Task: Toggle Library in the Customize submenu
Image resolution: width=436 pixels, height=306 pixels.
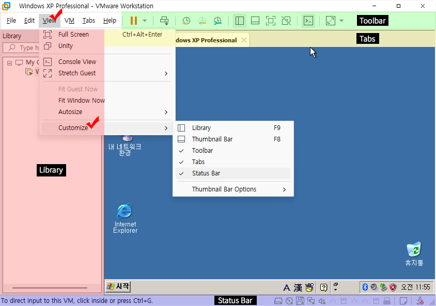Action: click(233, 128)
